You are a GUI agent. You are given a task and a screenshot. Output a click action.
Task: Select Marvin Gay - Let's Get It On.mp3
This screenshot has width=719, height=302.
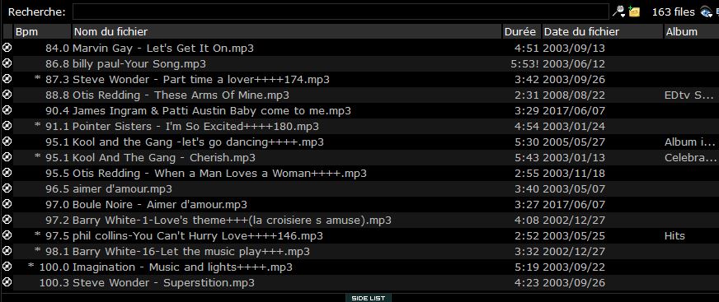[x=163, y=48]
